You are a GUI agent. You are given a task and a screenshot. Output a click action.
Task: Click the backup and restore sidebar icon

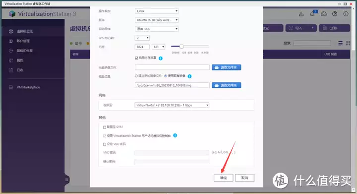tap(11, 51)
